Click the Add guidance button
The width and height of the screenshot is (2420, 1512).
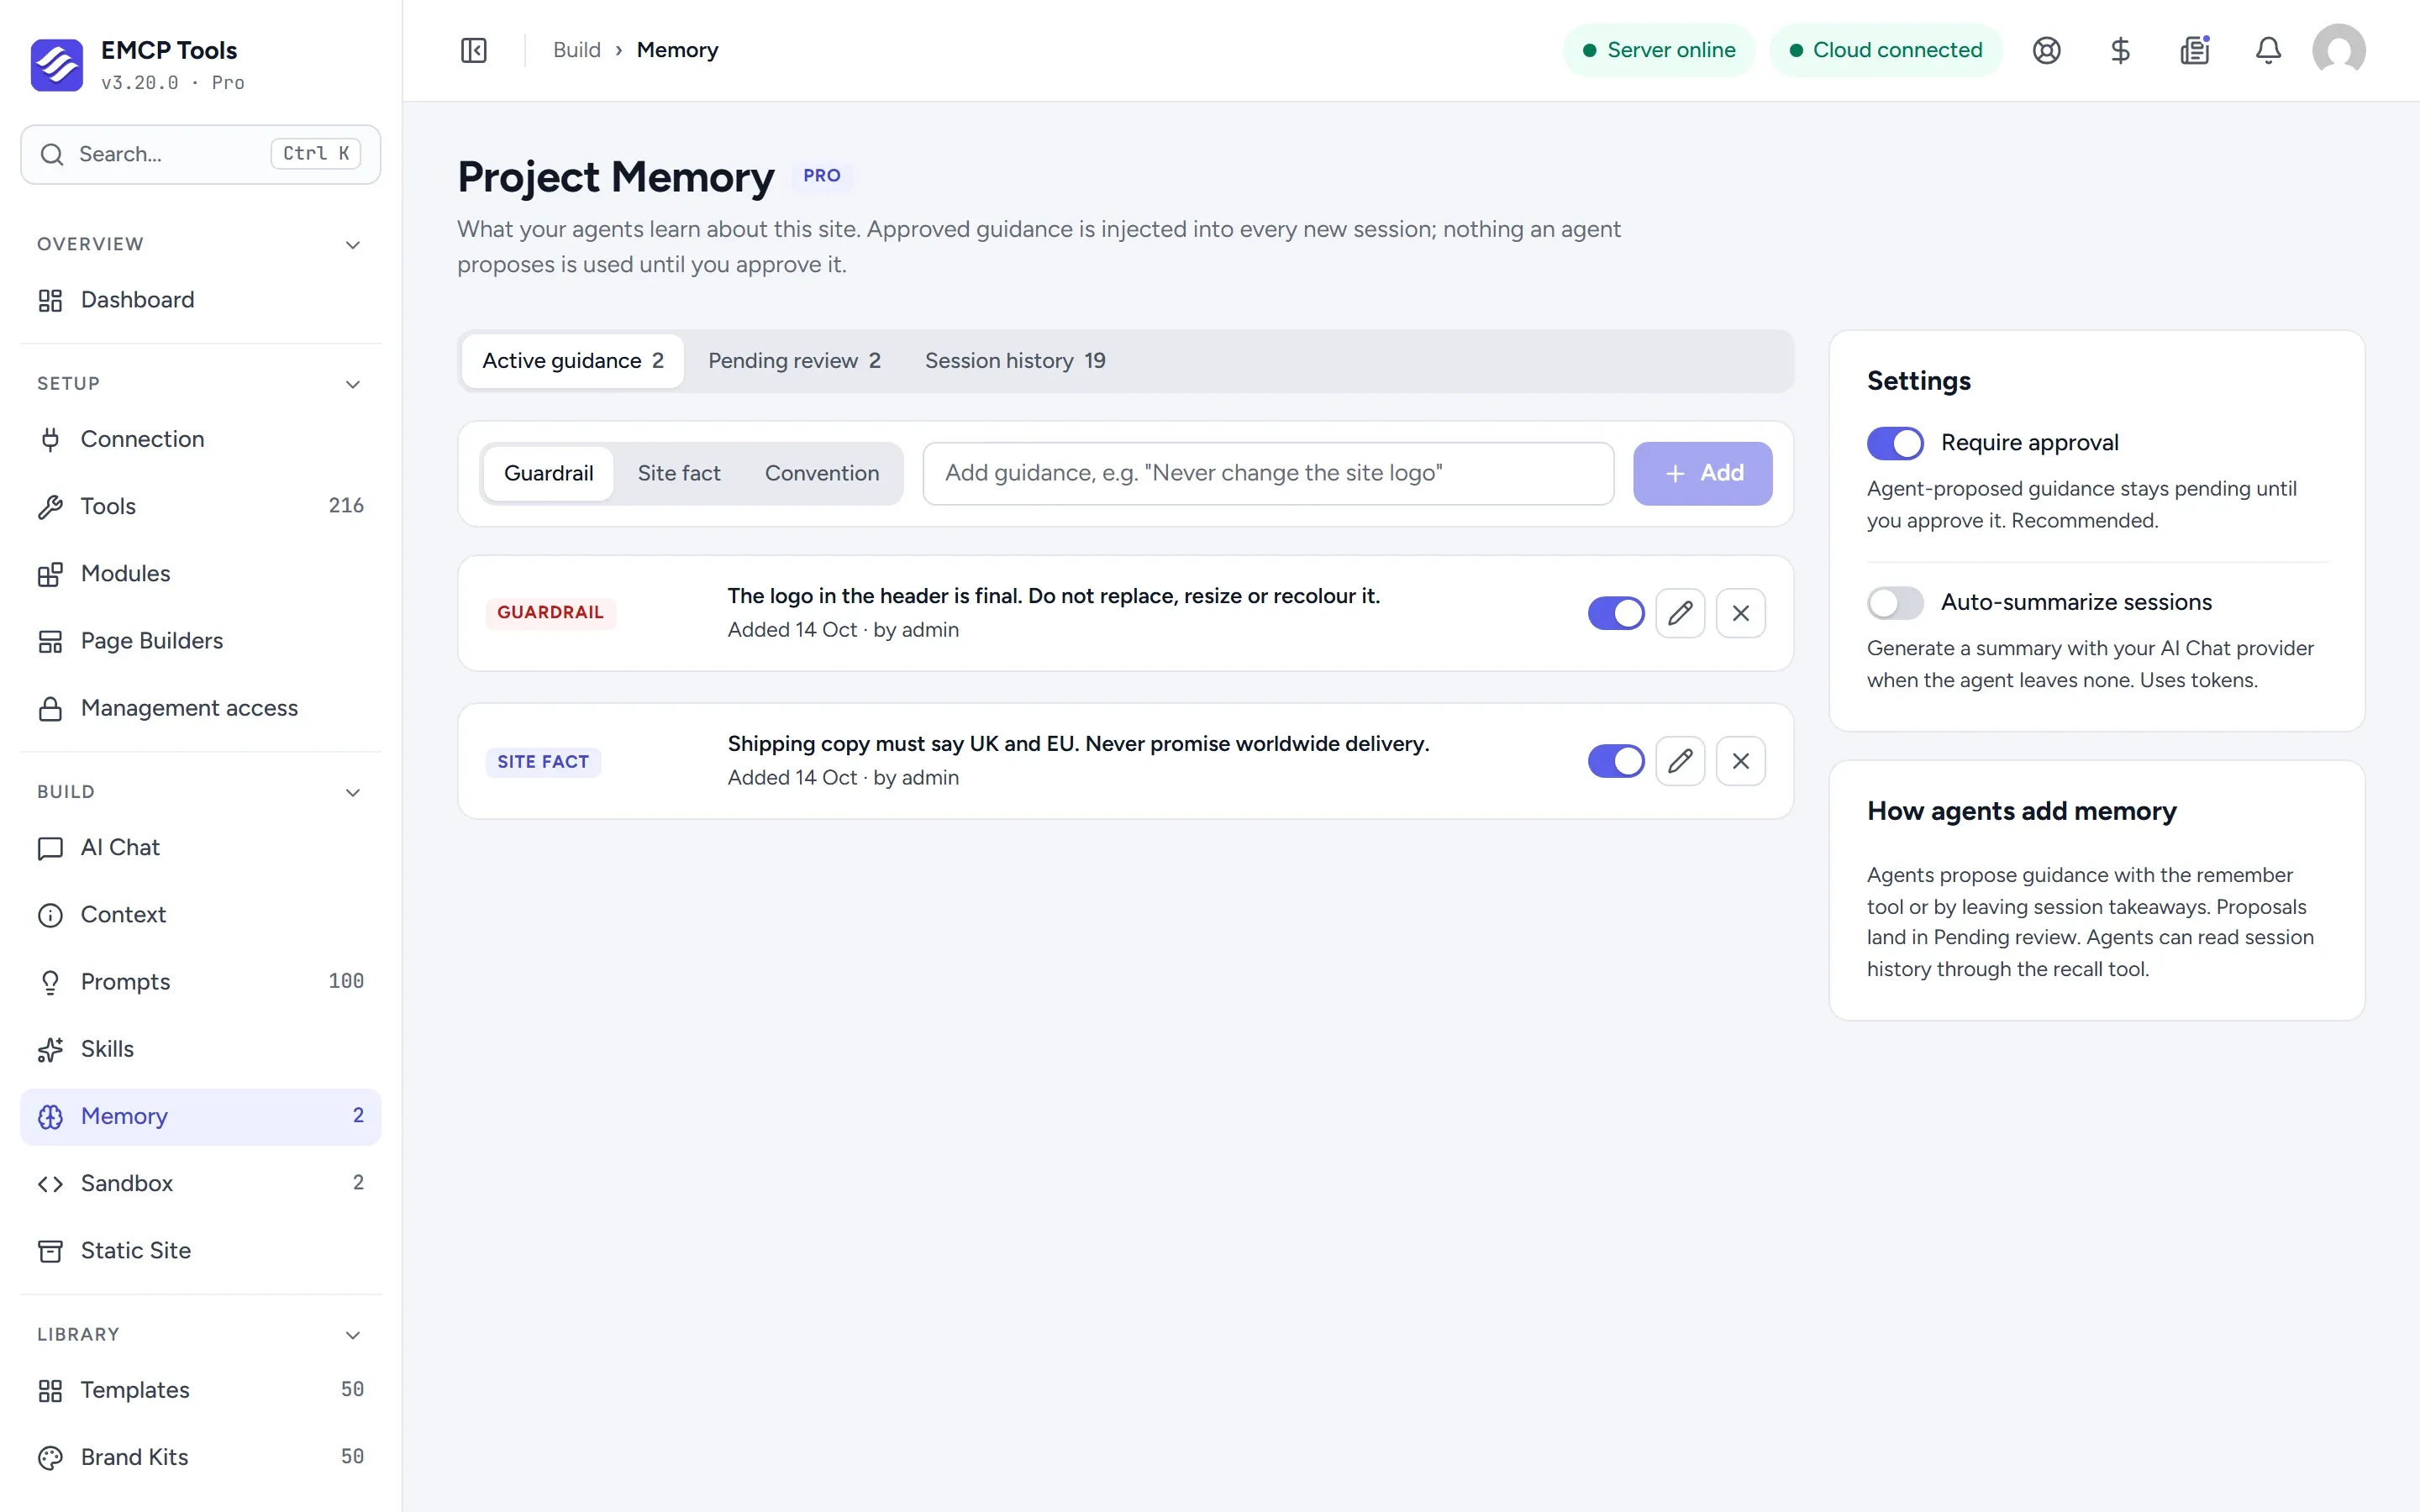click(x=1703, y=473)
